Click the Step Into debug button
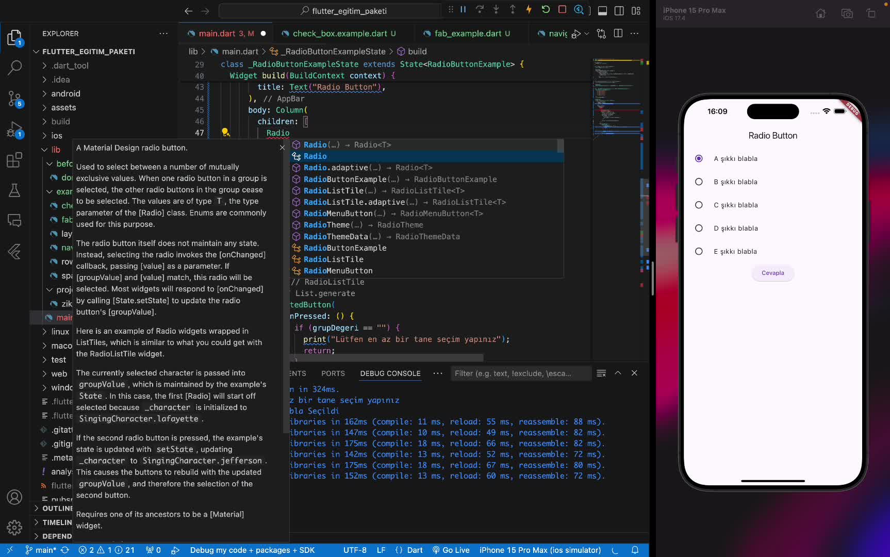The height and width of the screenshot is (557, 890). [496, 10]
